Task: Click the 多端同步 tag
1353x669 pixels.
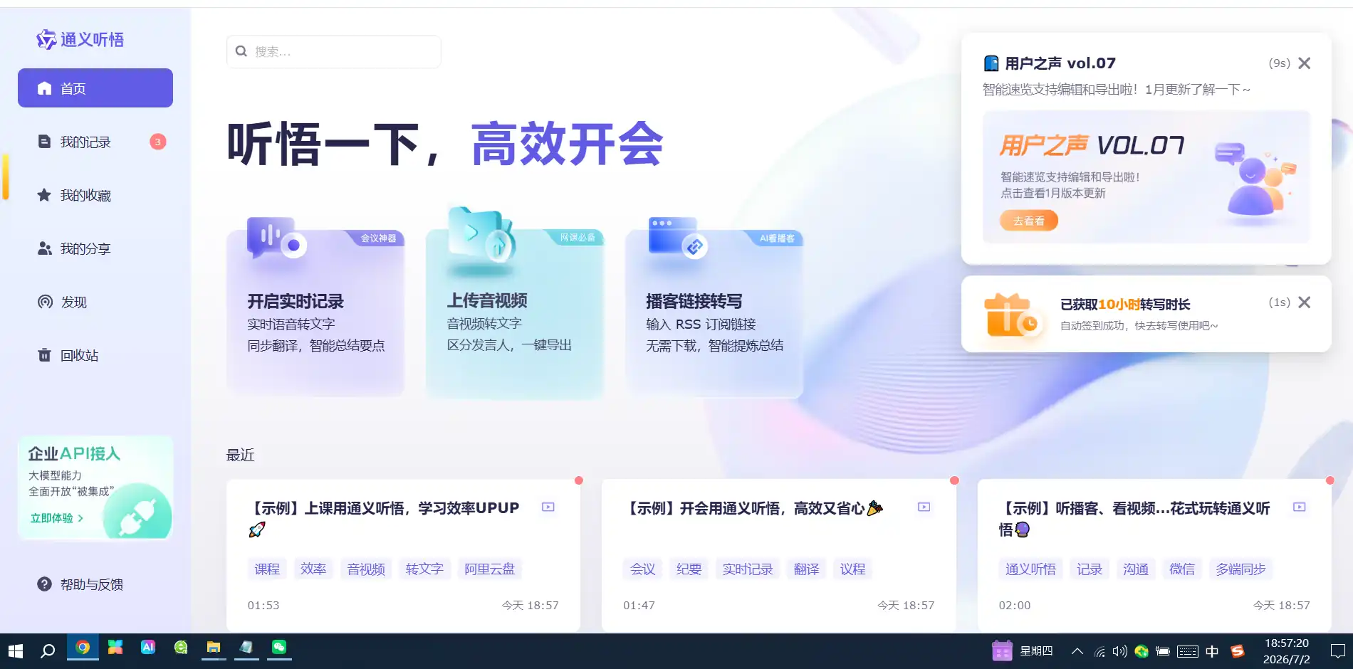Action: (1240, 569)
